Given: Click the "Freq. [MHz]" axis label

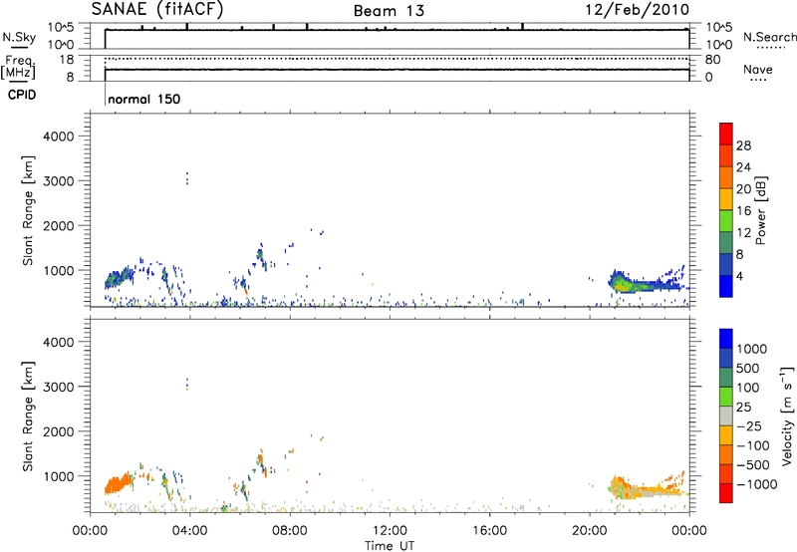Looking at the screenshot, I should click(19, 68).
